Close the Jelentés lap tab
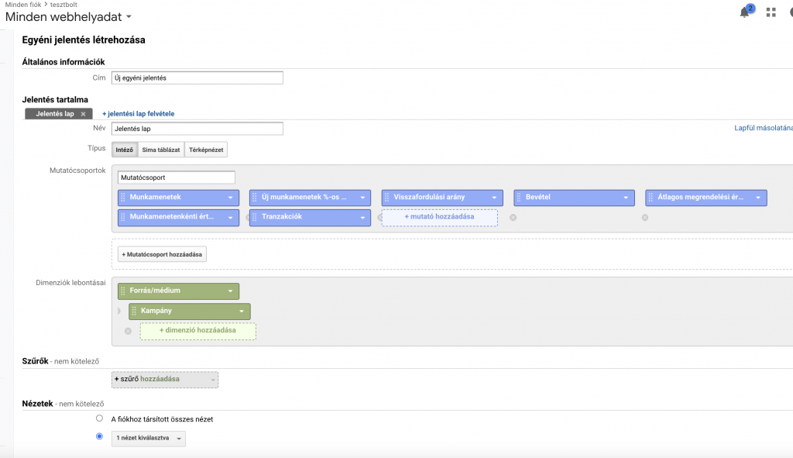793x458 pixels. 83,114
